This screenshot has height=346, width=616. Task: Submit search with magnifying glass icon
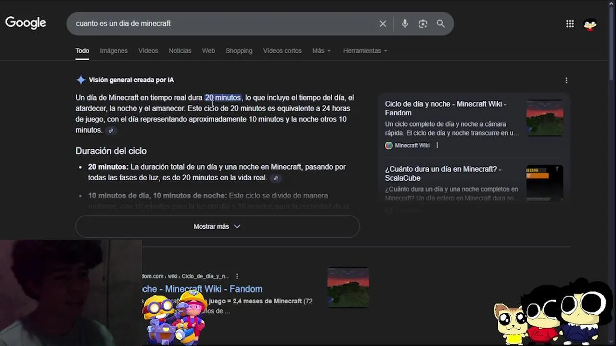[x=440, y=24]
